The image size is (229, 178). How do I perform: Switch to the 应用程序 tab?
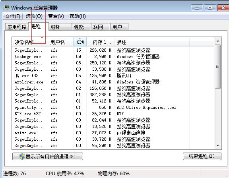pyautogui.click(x=17, y=27)
